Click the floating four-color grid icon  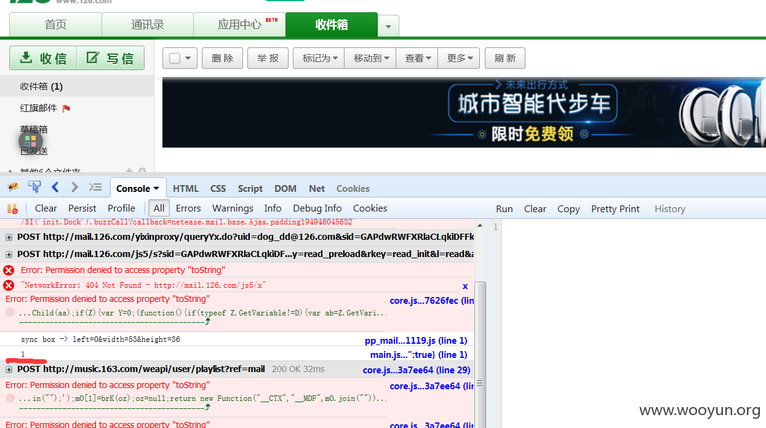pyautogui.click(x=31, y=141)
